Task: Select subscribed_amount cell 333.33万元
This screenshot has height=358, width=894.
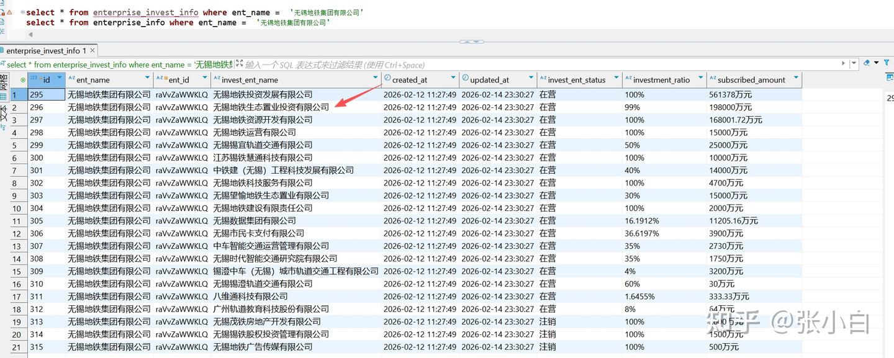Action: coord(754,297)
